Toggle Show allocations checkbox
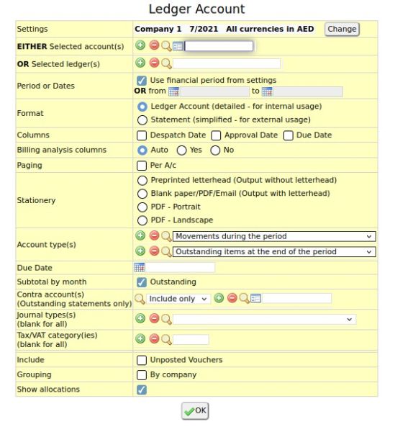This screenshot has width=395, height=432. [142, 390]
